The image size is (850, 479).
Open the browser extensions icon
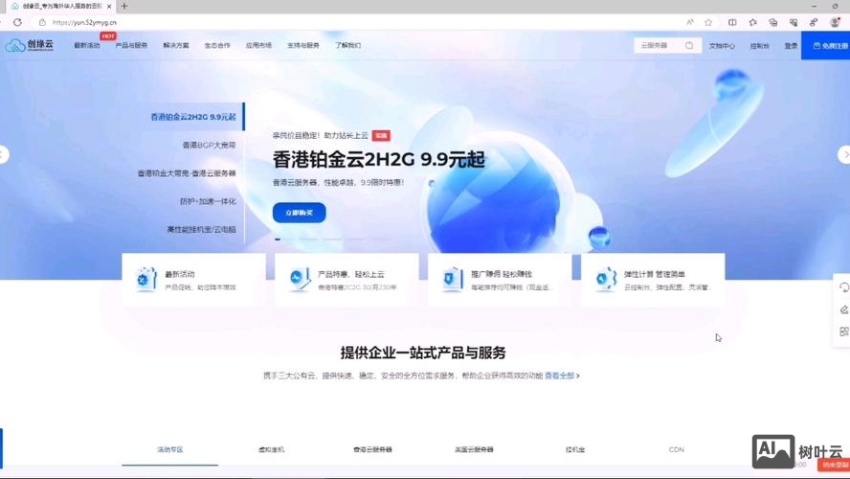pyautogui.click(x=814, y=22)
